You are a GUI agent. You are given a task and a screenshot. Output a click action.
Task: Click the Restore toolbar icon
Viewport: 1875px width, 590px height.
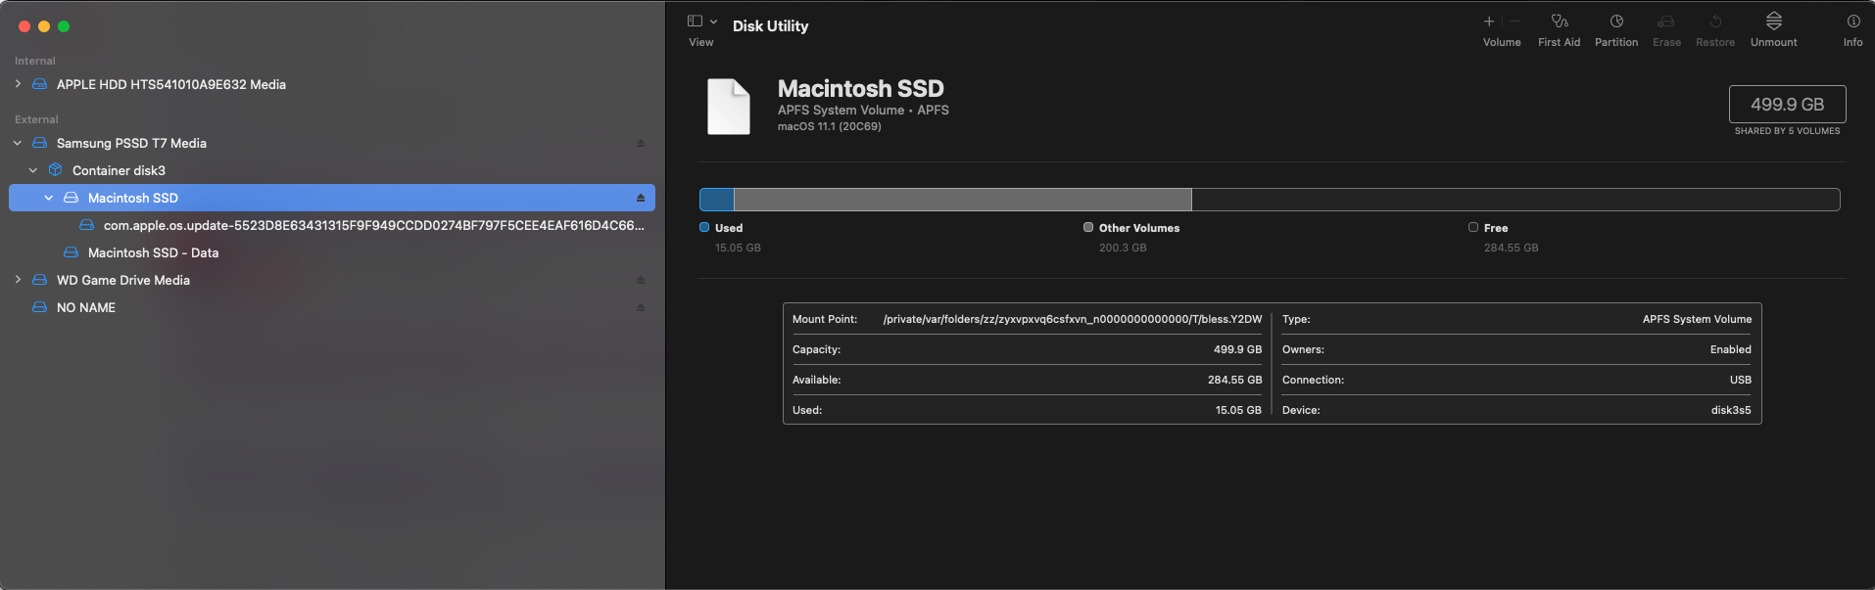click(x=1715, y=22)
